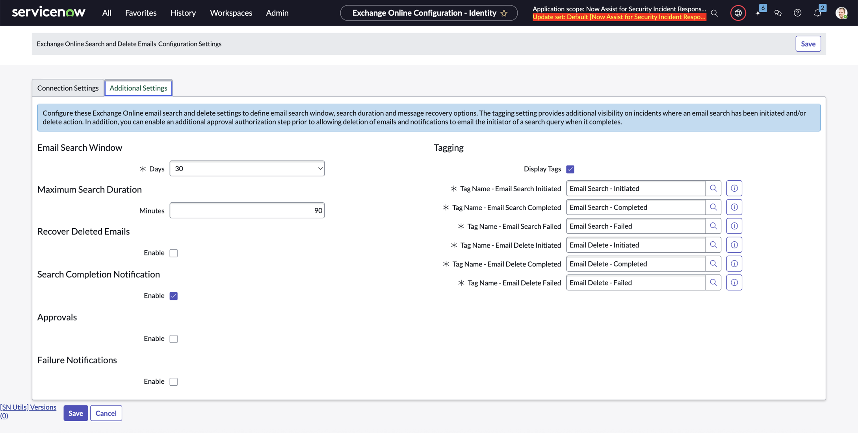The height and width of the screenshot is (433, 858).
Task: Select the Additional Settings tab
Action: pyautogui.click(x=138, y=88)
